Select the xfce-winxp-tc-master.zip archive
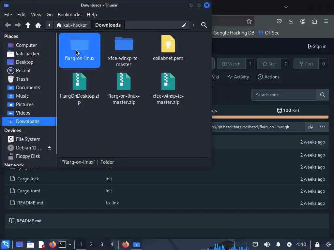Image resolution: width=334 pixels, height=250 pixels. (168, 89)
